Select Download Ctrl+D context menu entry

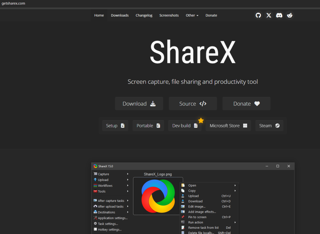point(209,201)
